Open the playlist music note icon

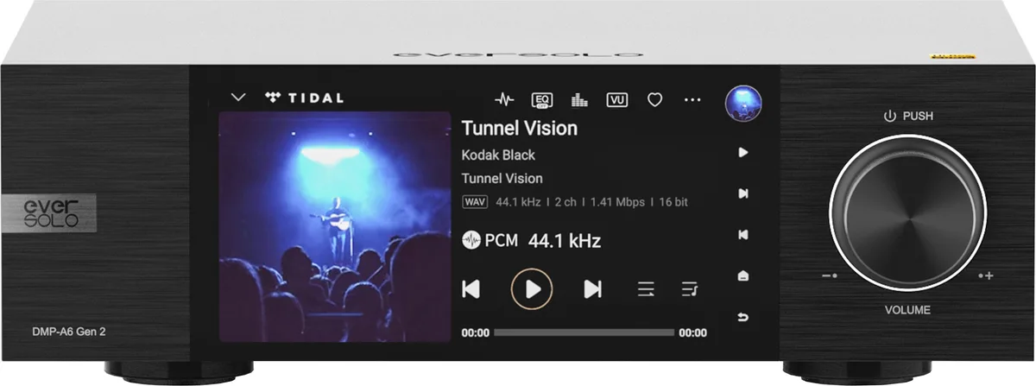tap(689, 288)
